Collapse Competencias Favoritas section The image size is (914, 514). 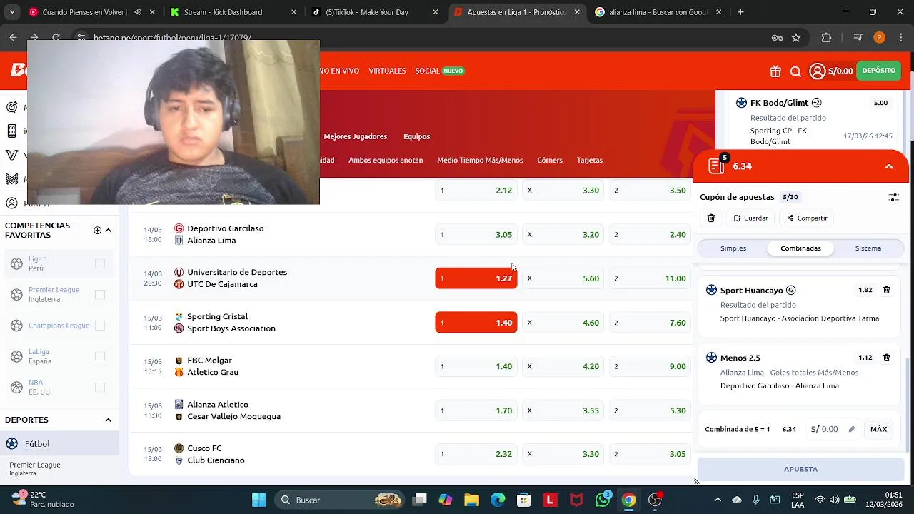click(x=109, y=230)
